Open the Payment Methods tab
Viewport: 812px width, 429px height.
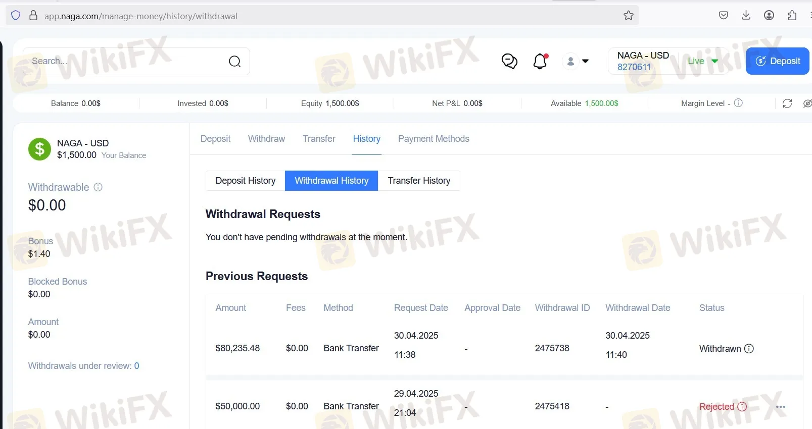tap(434, 139)
